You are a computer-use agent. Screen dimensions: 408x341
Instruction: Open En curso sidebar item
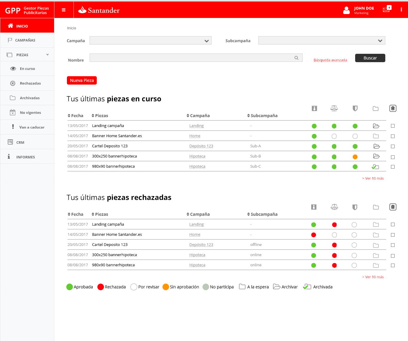click(27, 68)
